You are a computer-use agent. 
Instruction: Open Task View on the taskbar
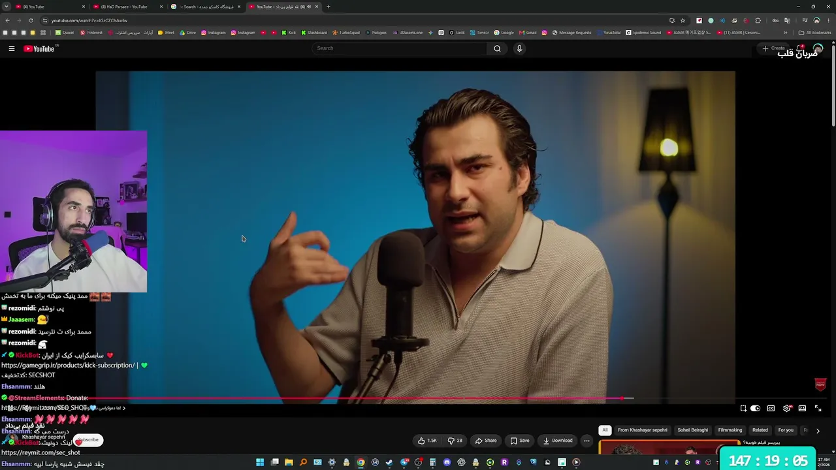[274, 463]
